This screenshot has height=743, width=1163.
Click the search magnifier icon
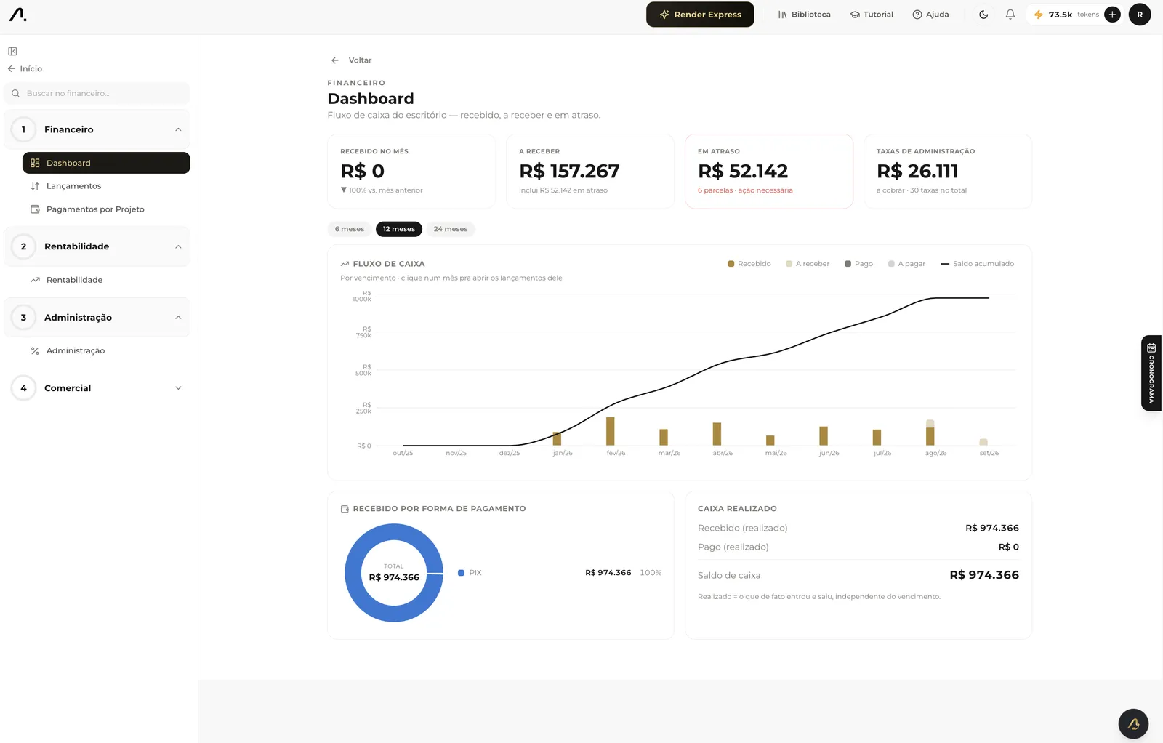click(x=15, y=93)
